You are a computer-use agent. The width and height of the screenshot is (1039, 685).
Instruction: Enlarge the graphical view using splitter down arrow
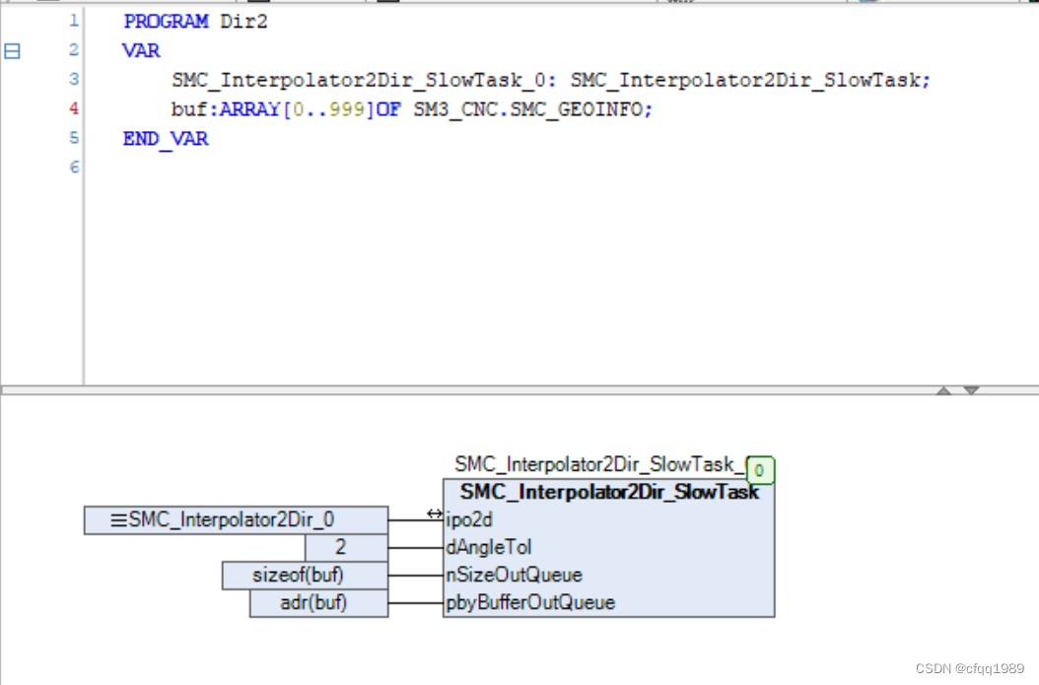tap(970, 390)
